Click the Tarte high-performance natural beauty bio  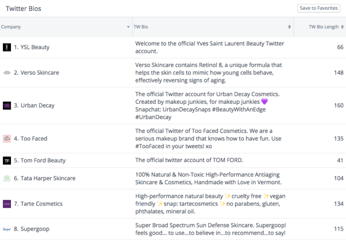tap(210, 204)
